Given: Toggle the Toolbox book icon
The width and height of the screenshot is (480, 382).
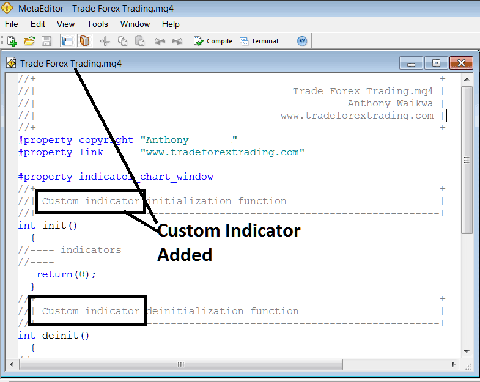Looking at the screenshot, I should [x=84, y=41].
